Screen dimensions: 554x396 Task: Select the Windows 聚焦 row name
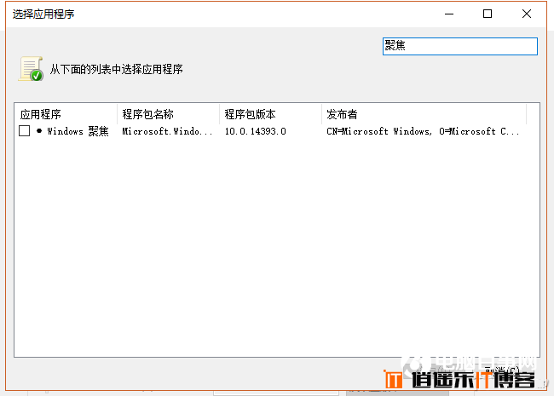[x=78, y=131]
